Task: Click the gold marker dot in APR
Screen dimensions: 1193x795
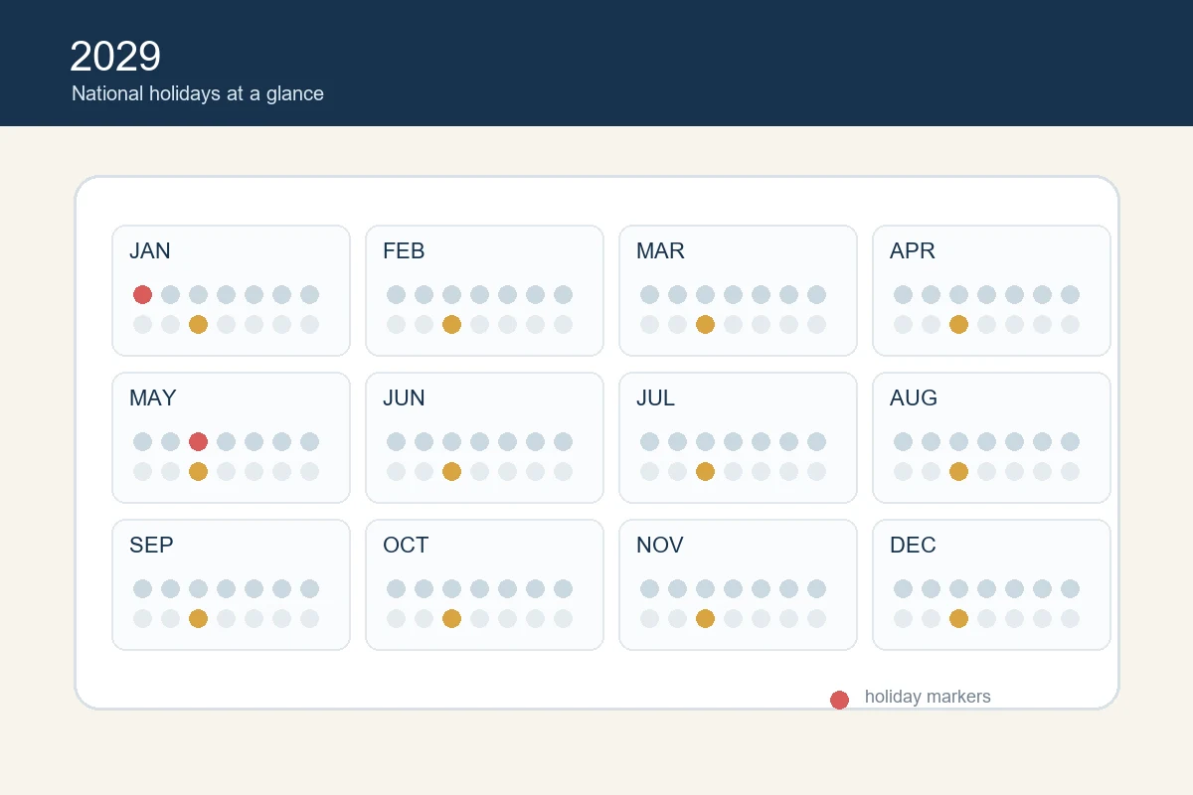Action: point(958,324)
